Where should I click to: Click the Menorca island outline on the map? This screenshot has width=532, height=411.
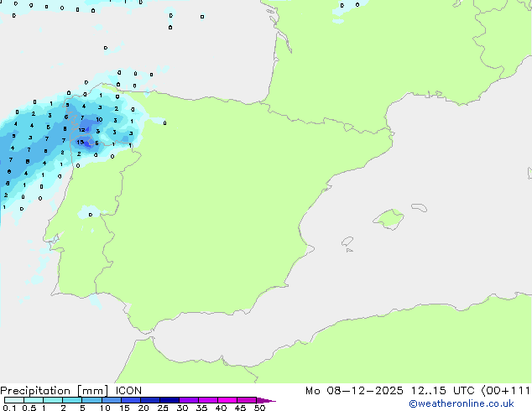420,207
